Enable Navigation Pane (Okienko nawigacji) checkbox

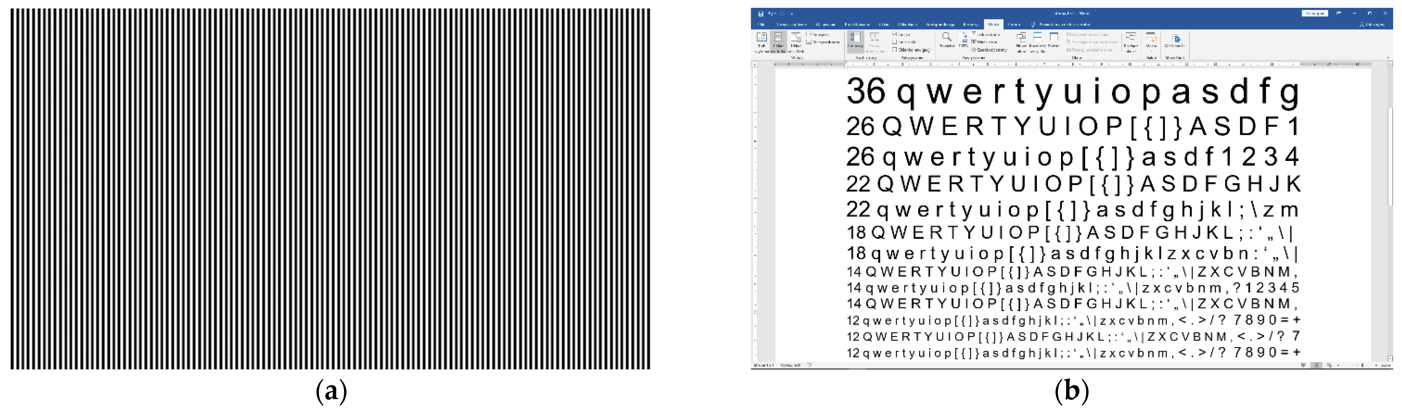pos(895,50)
